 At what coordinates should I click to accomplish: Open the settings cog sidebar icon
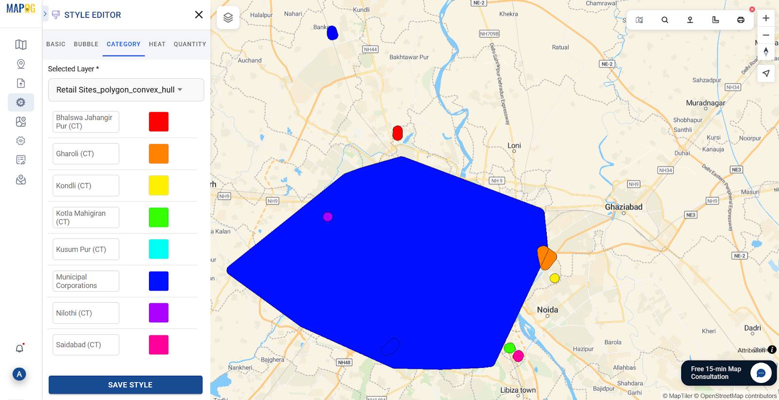pyautogui.click(x=20, y=141)
